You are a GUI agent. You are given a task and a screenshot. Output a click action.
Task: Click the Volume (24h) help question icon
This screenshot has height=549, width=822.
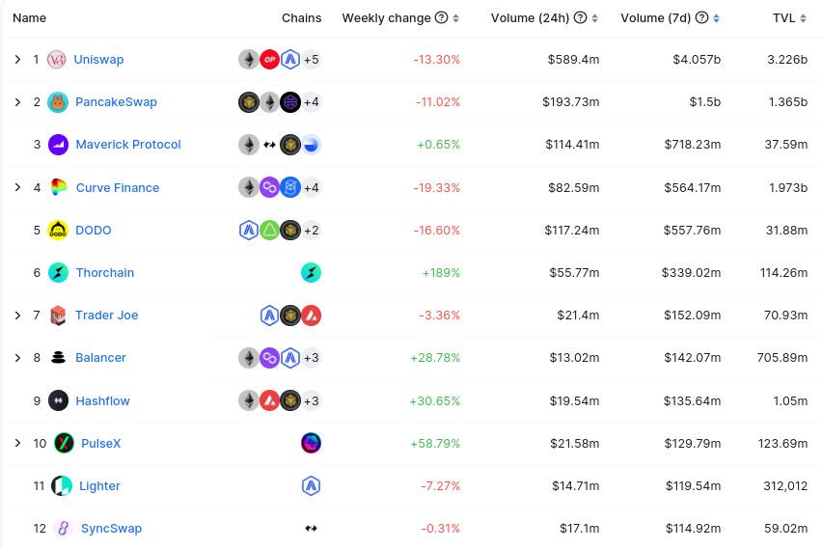point(580,18)
